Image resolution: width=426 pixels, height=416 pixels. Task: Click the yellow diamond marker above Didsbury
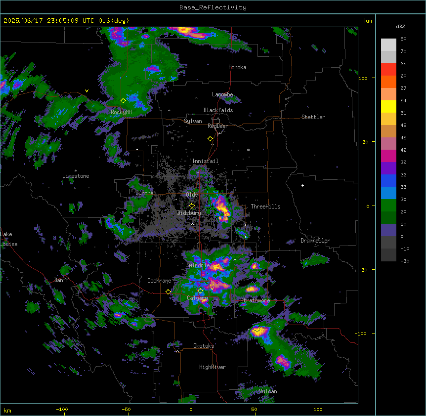[x=192, y=206]
